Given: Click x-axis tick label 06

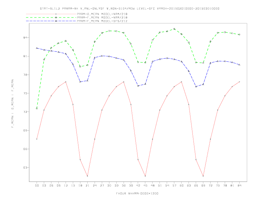Looking at the screenshot, I should 51,185.
